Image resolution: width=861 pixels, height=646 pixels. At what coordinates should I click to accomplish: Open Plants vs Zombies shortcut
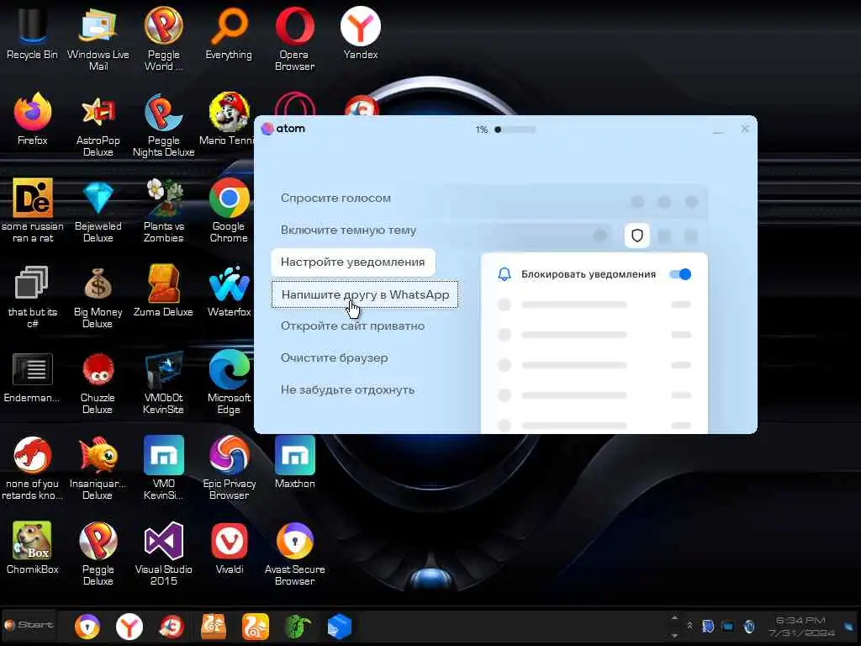pyautogui.click(x=164, y=209)
